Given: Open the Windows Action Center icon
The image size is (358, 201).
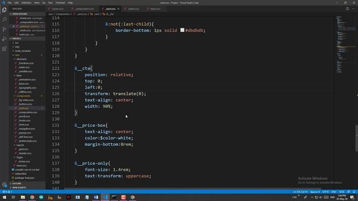Looking at the screenshot, I should point(352,197).
